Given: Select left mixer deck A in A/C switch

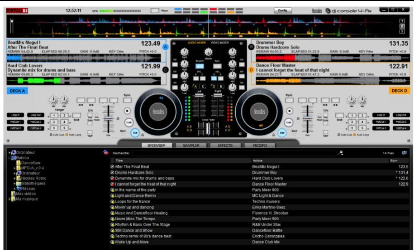Looking at the screenshot, I should 195,87.
